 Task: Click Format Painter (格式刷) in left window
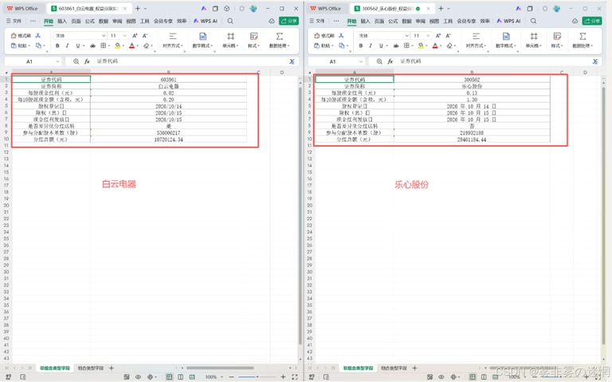click(21, 36)
